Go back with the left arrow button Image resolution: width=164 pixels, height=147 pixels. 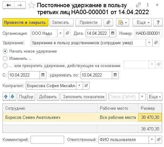[x=8, y=5]
